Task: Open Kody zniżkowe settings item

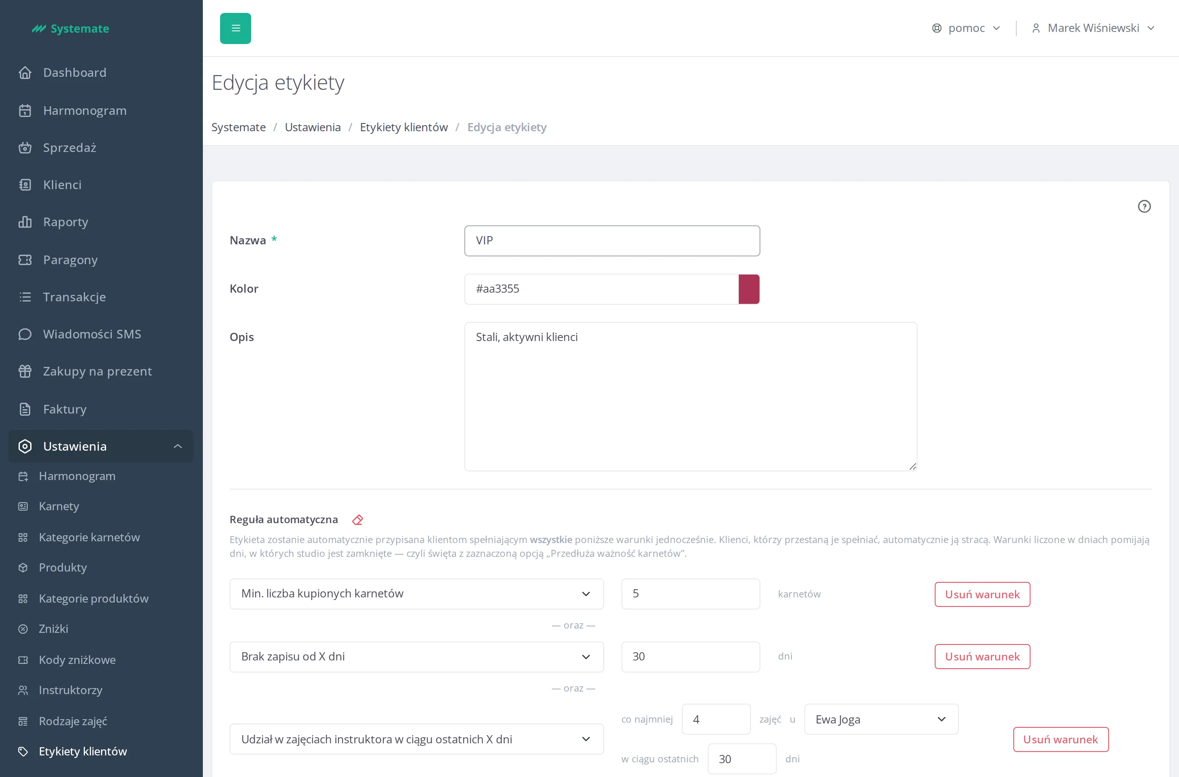Action: tap(77, 660)
